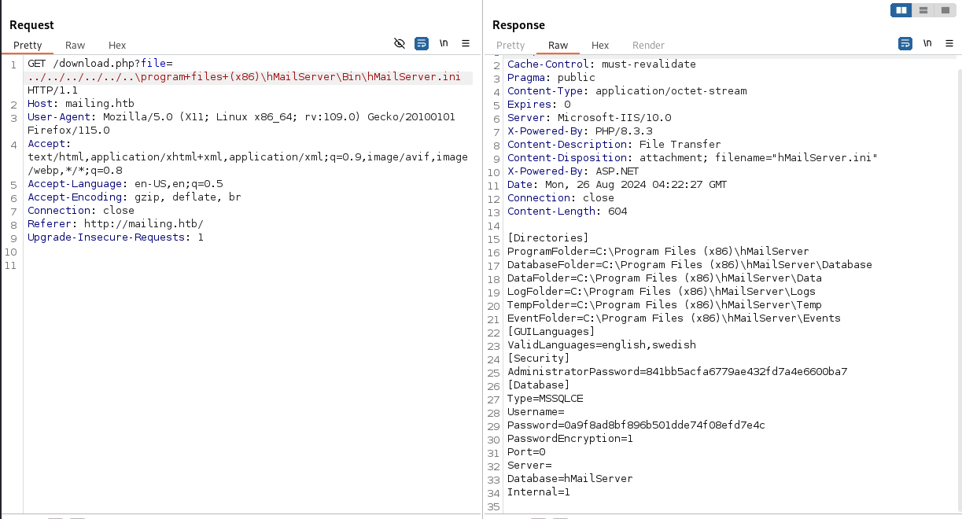Click PasswordEncryption=1 line

point(570,439)
